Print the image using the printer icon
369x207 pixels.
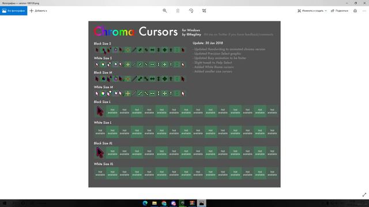click(355, 11)
